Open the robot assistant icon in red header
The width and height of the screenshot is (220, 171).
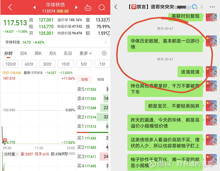point(88,8)
